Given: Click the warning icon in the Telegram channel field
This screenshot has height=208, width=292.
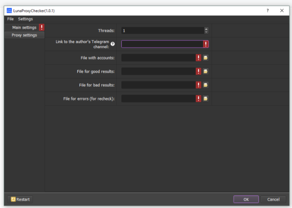Looking at the screenshot, I should click(x=206, y=44).
